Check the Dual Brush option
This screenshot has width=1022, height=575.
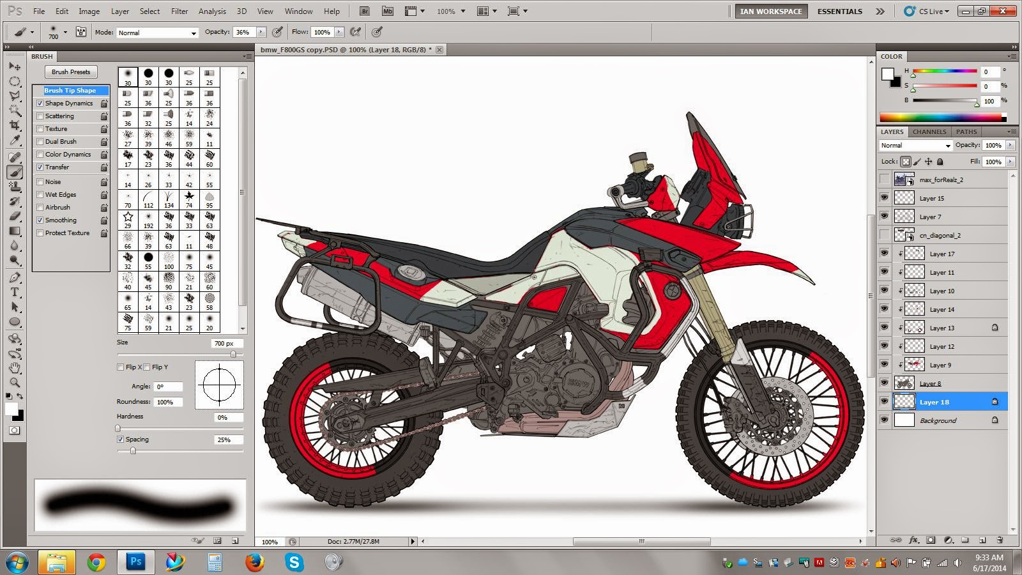tap(40, 142)
